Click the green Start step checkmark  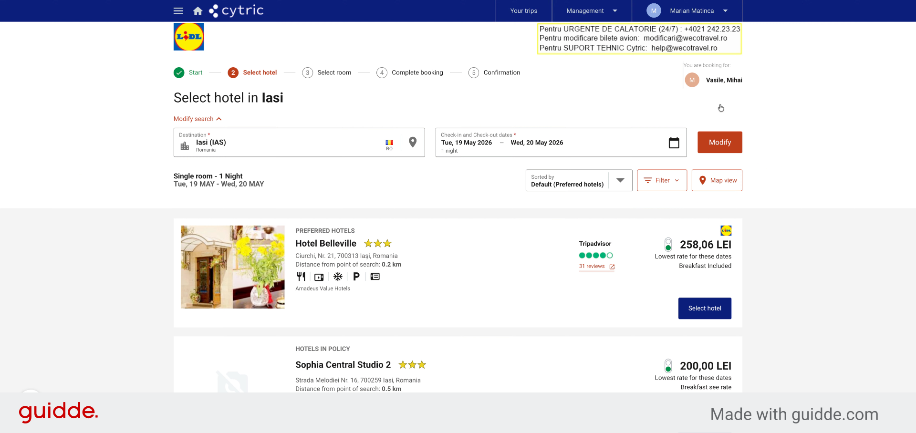pyautogui.click(x=179, y=72)
